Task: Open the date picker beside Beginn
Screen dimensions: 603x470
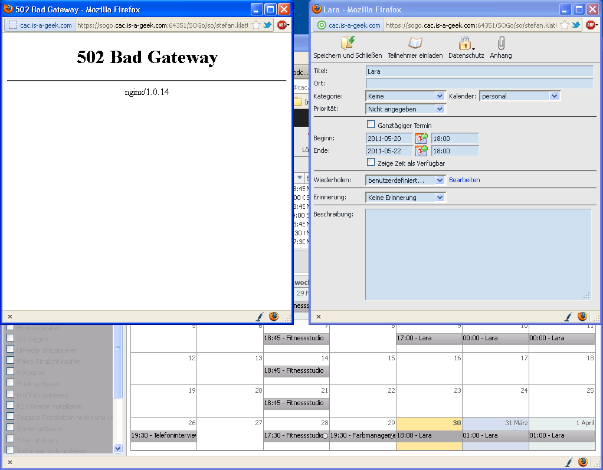Action: pos(421,139)
